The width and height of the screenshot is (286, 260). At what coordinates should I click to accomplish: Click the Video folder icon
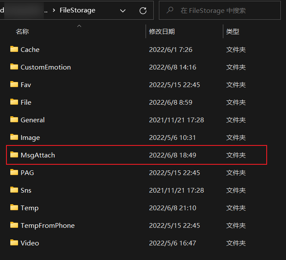click(14, 243)
